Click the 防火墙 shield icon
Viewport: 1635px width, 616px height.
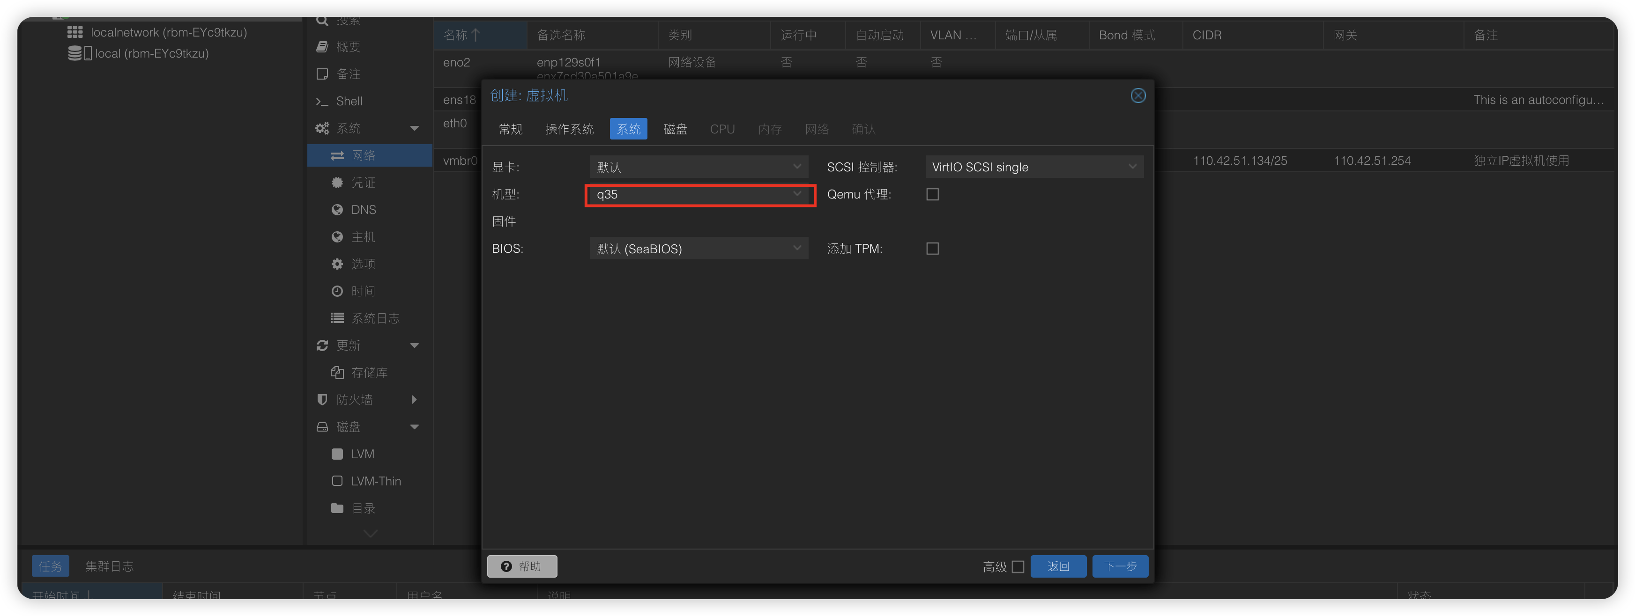[322, 400]
